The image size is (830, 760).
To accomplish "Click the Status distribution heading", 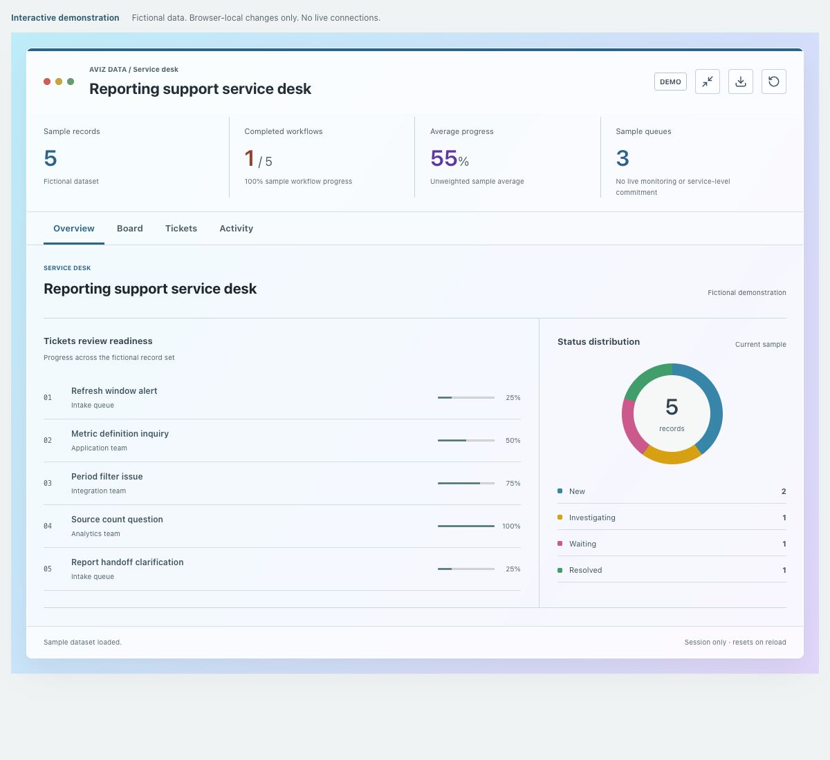I will point(598,341).
